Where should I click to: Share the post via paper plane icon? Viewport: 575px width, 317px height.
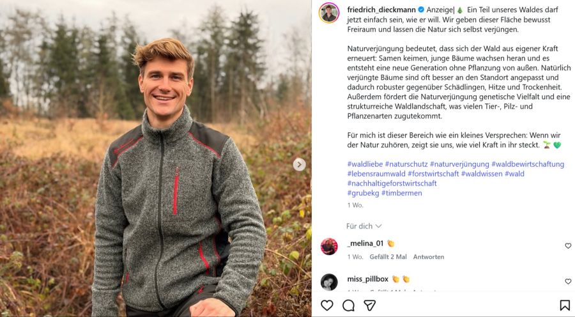(x=369, y=305)
